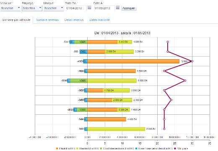Click axis tick label 15 on days axis
This screenshot has height=151, width=218.
(x=140, y=143)
